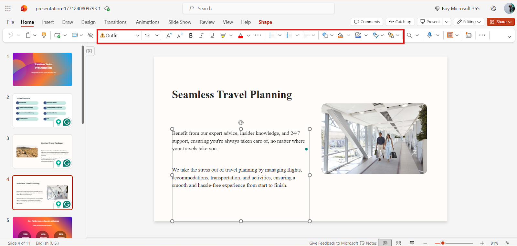Image resolution: width=517 pixels, height=246 pixels.
Task: Select slide 1 Tourism Sales thumbnail
Action: 42,70
